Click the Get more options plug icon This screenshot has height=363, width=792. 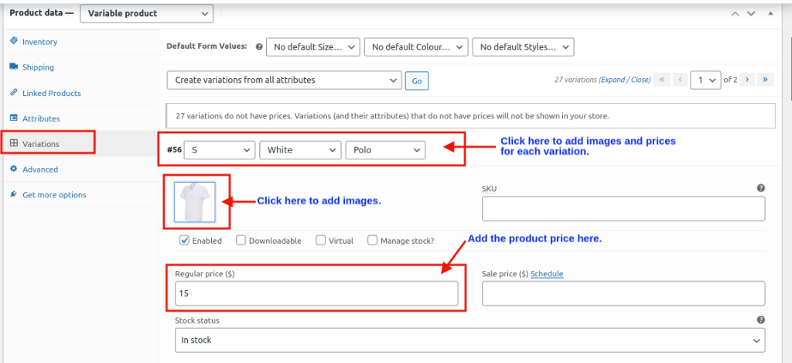(x=14, y=194)
